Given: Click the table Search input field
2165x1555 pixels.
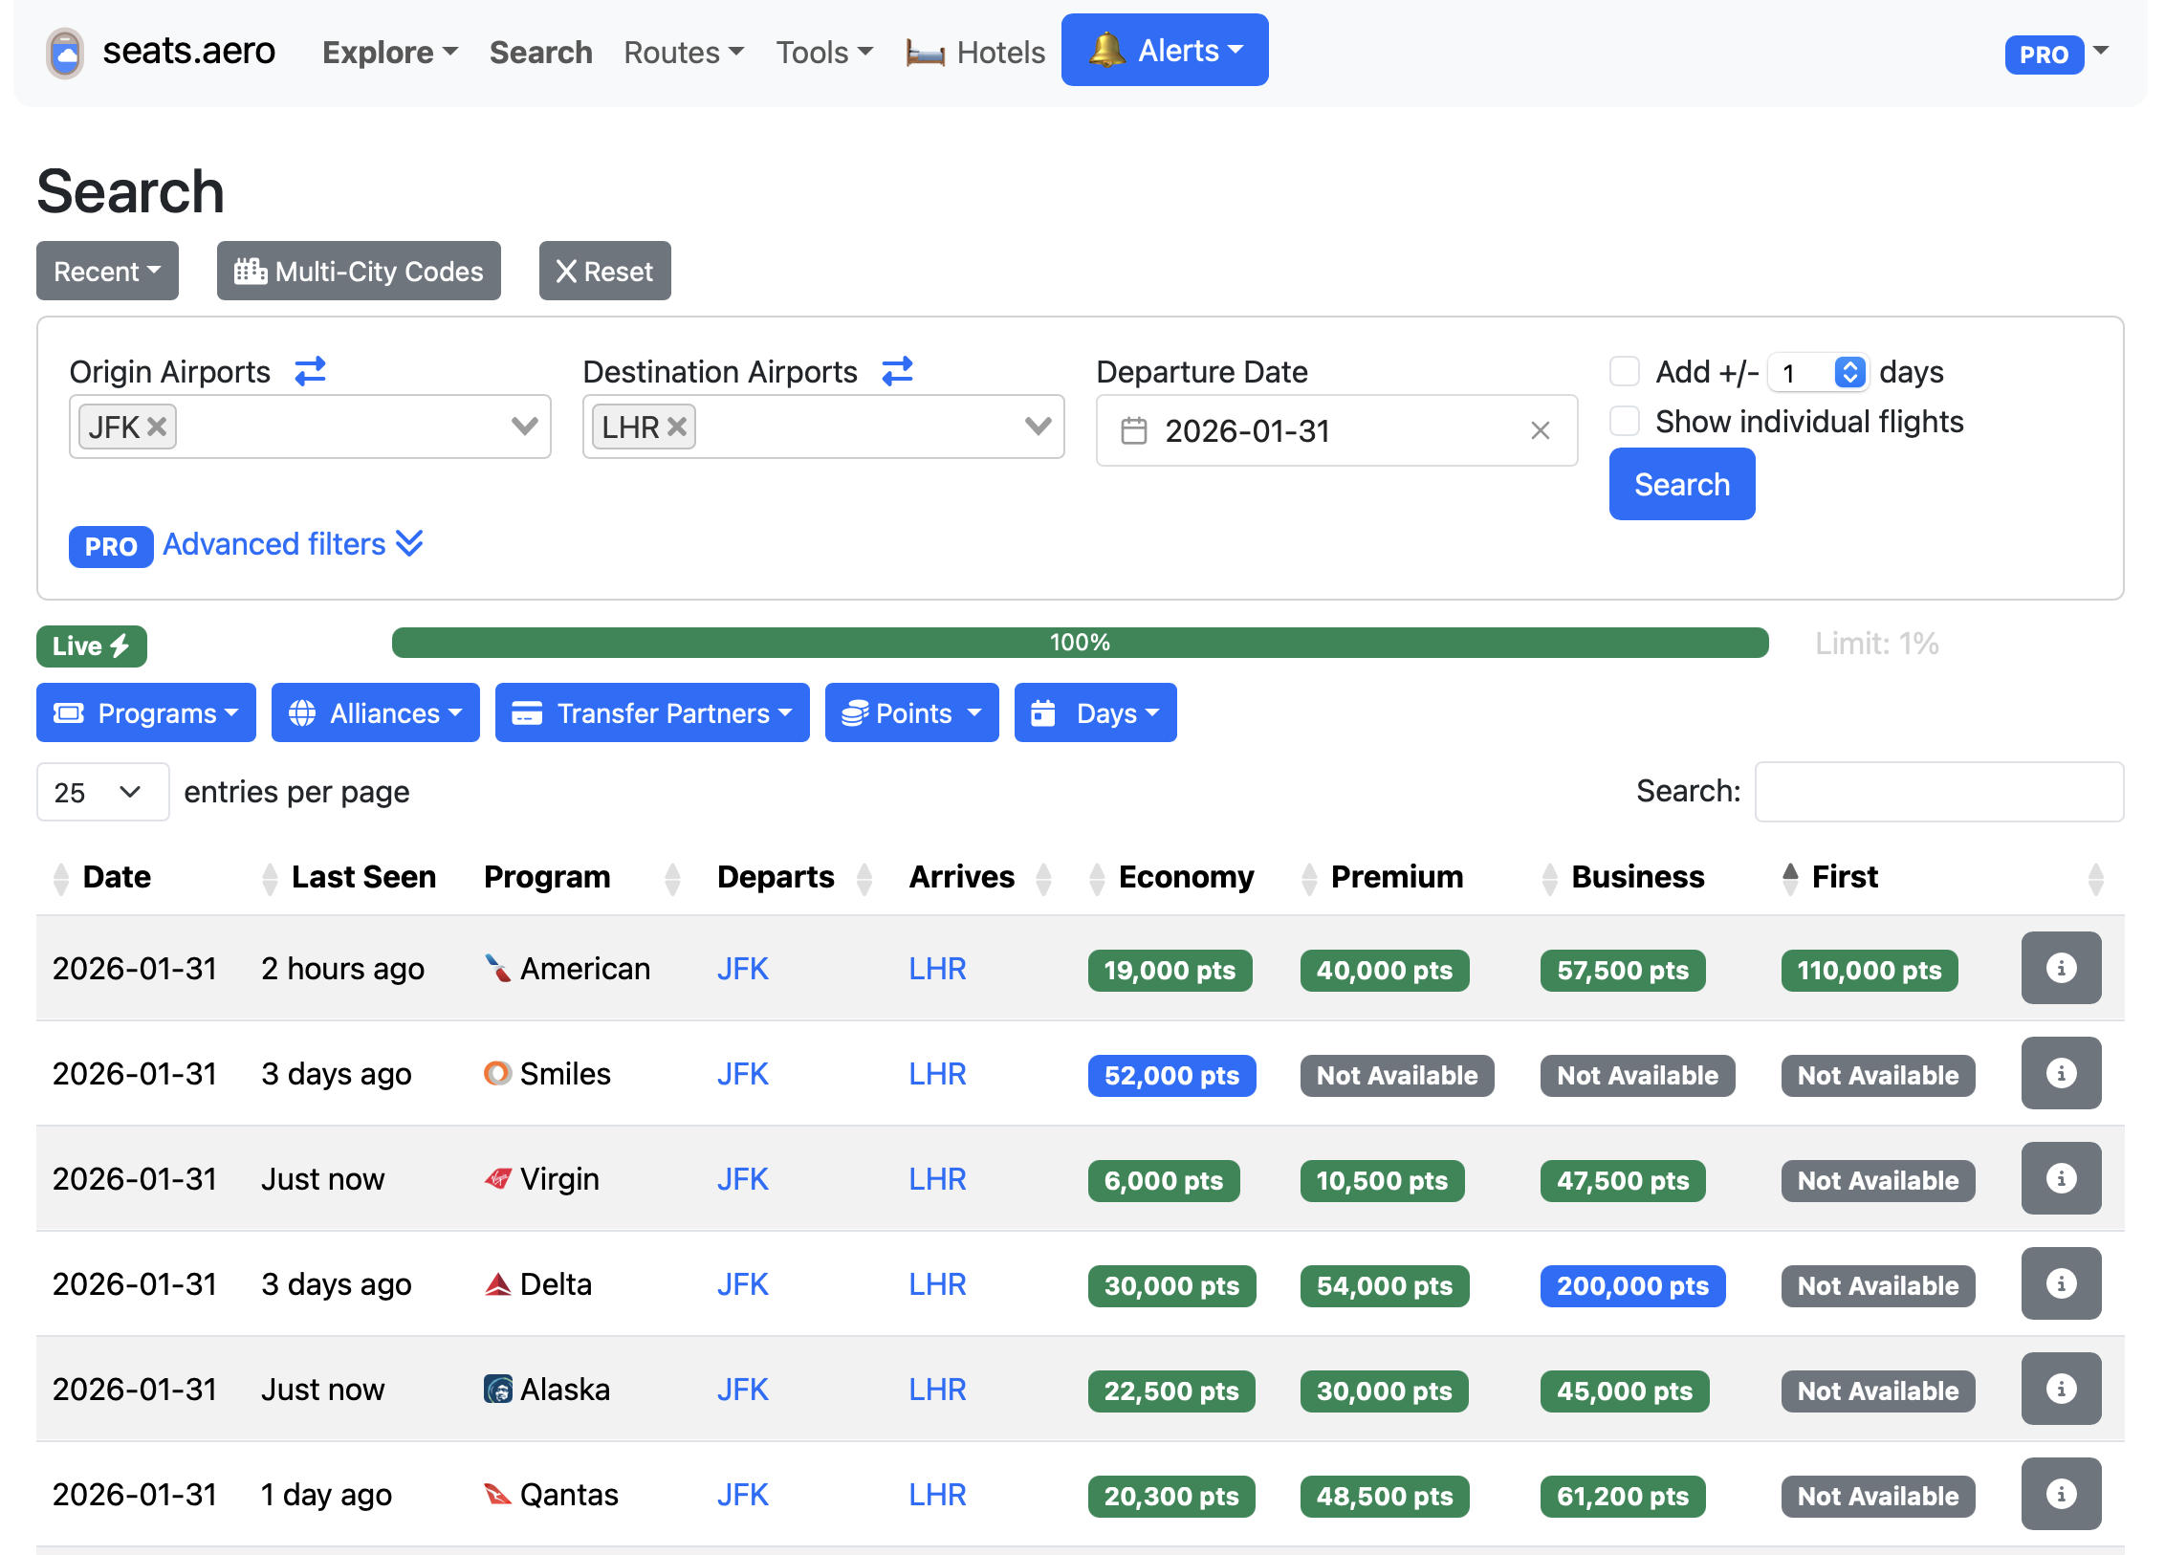Looking at the screenshot, I should click(x=1939, y=792).
